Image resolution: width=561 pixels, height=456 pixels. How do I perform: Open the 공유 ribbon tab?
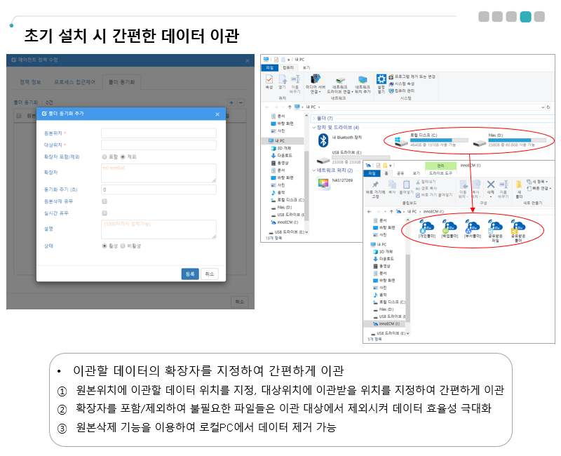[x=400, y=173]
